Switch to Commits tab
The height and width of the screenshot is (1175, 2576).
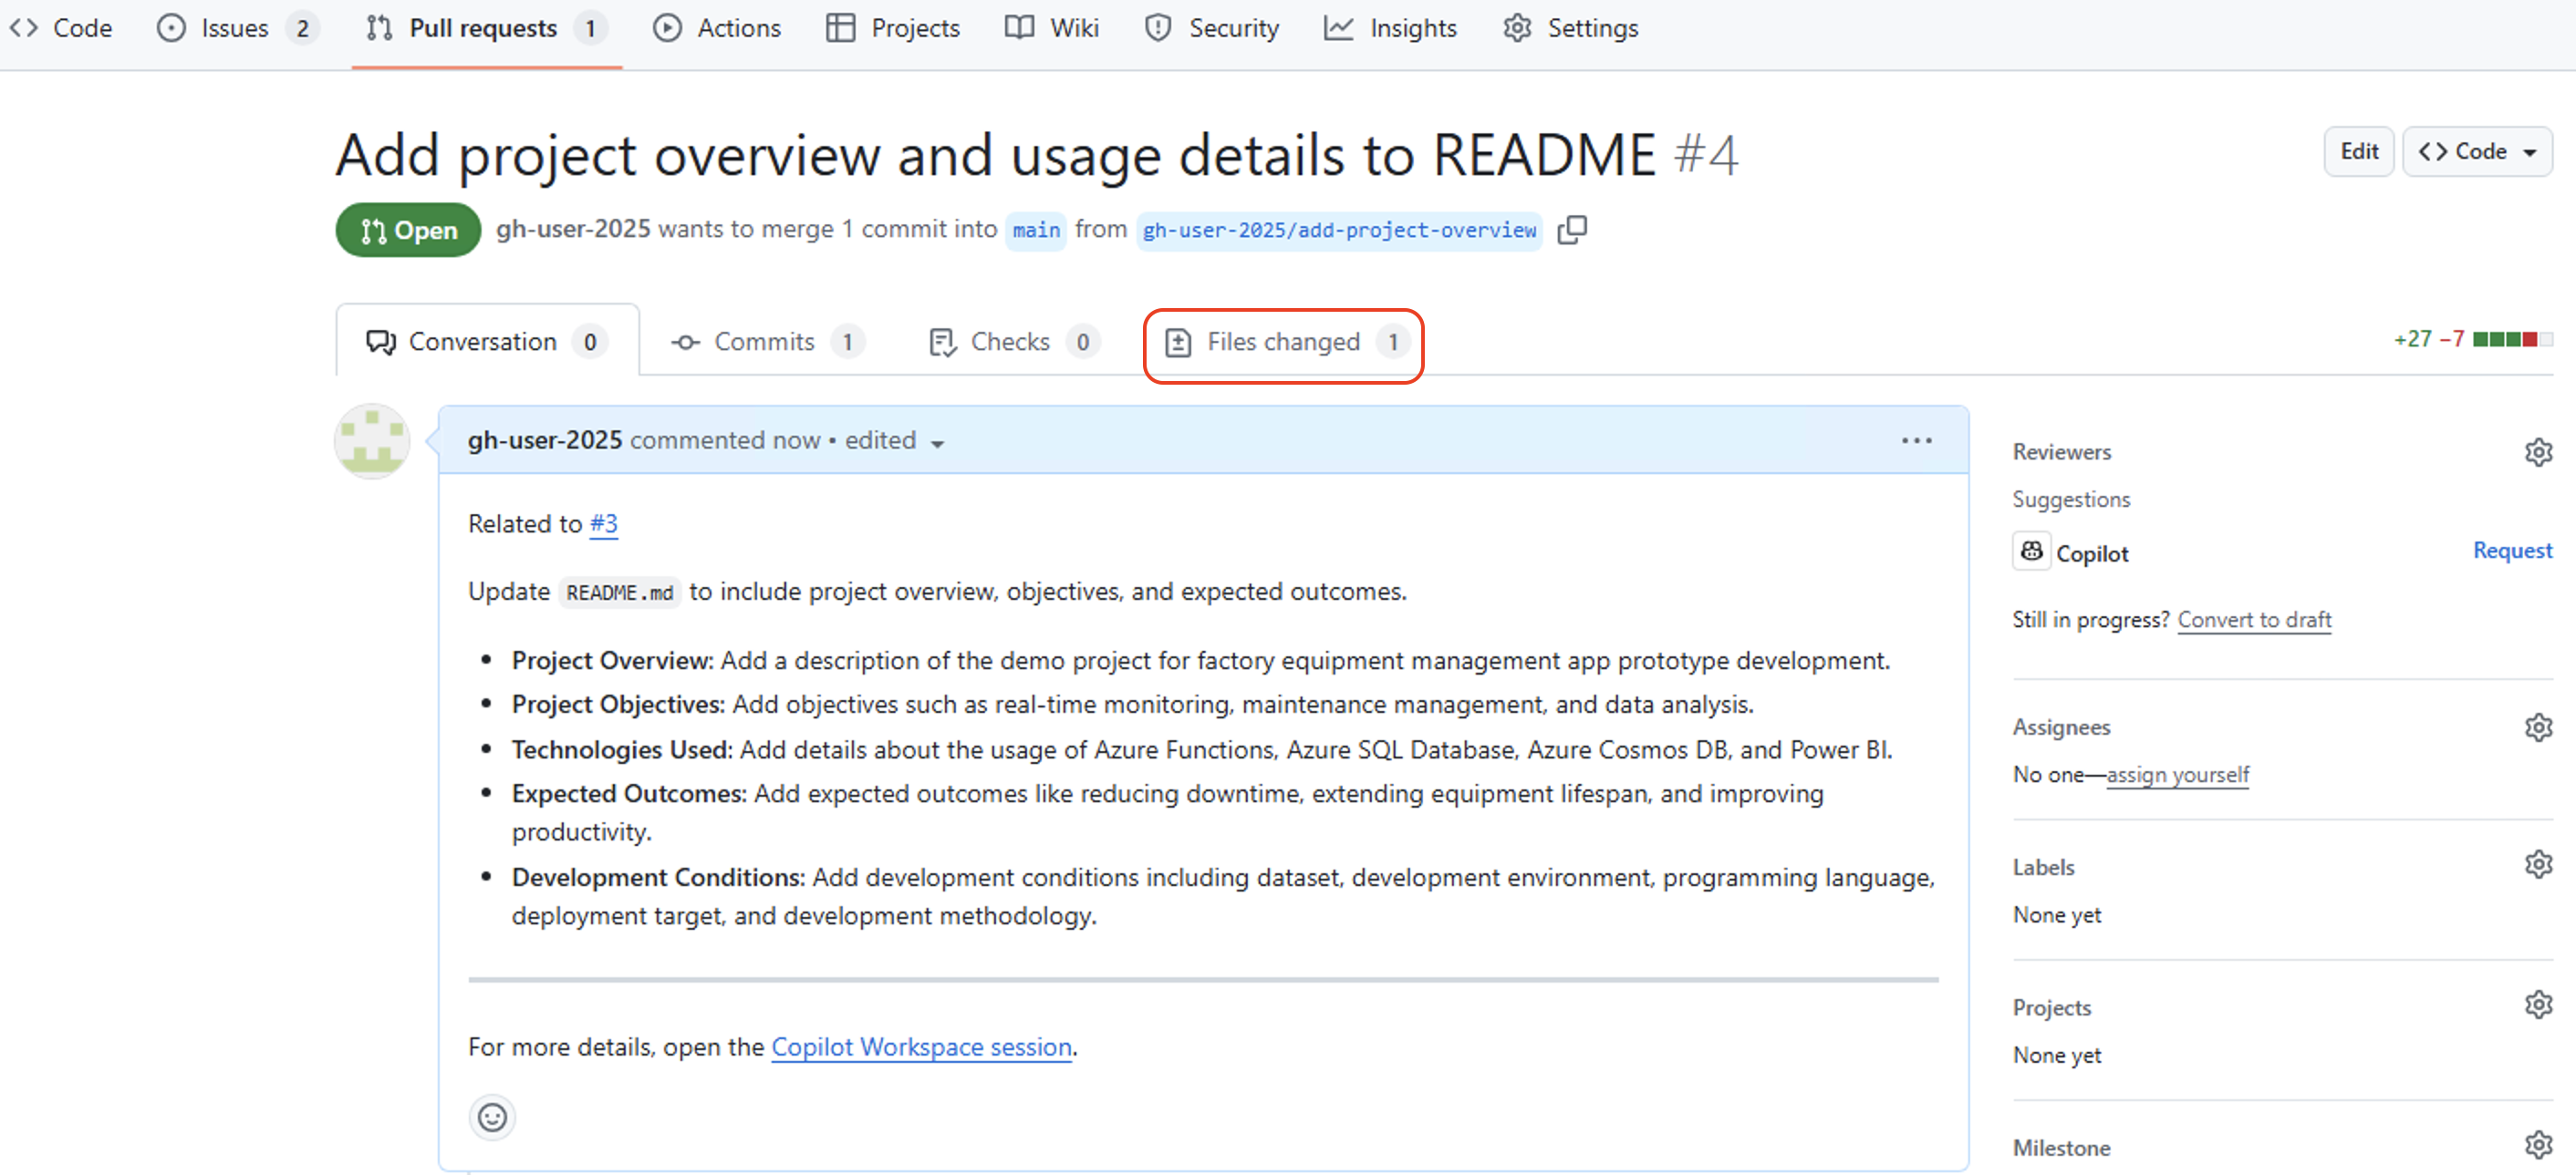click(764, 343)
